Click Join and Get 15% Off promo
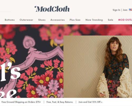This screenshot has height=106, width=132. (90, 102)
